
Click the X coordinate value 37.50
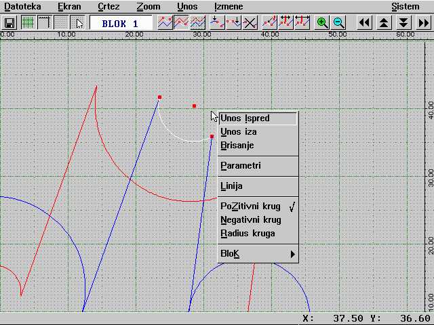pyautogui.click(x=348, y=318)
